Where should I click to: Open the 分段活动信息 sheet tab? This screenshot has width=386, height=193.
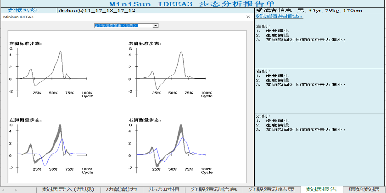click(x=214, y=190)
